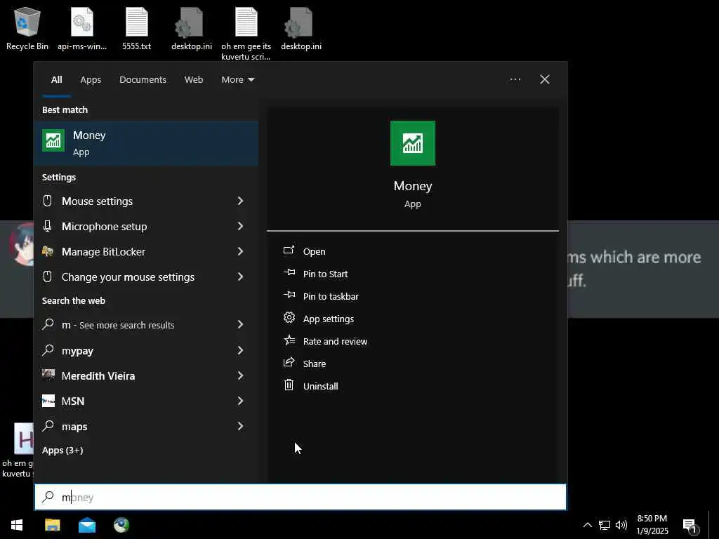Close the search panel with X
The width and height of the screenshot is (719, 539).
click(544, 80)
